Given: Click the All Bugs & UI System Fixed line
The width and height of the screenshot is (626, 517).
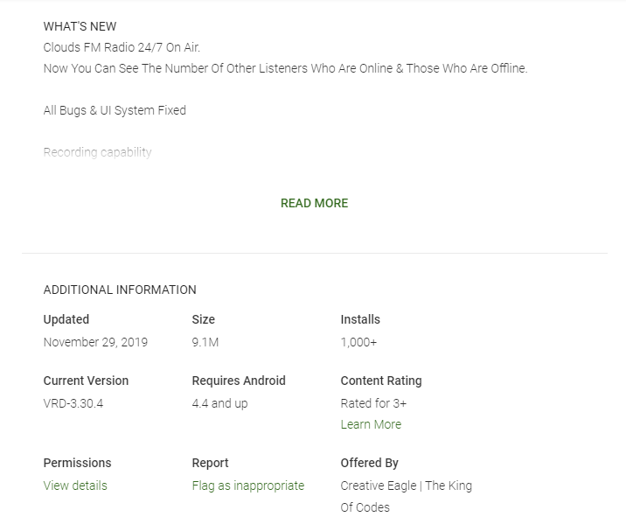Looking at the screenshot, I should point(115,110).
